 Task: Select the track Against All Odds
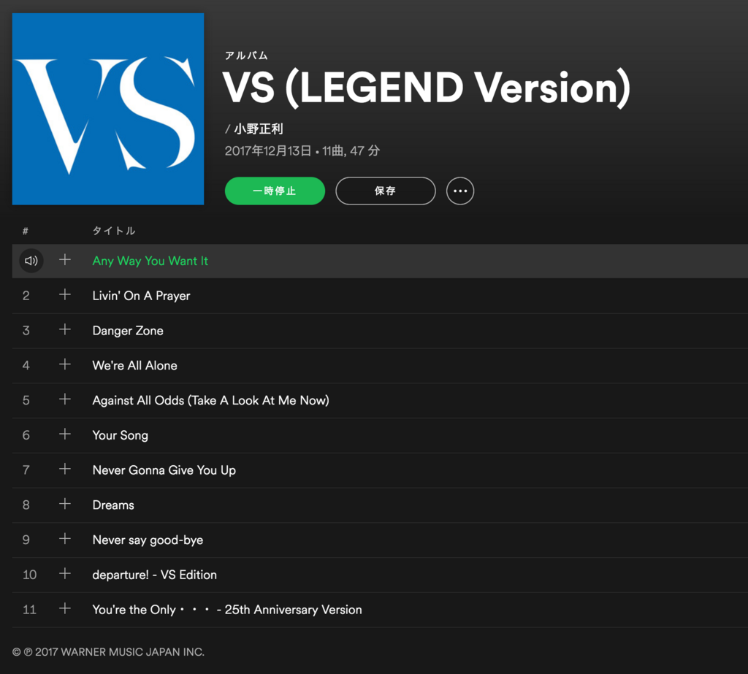click(210, 400)
